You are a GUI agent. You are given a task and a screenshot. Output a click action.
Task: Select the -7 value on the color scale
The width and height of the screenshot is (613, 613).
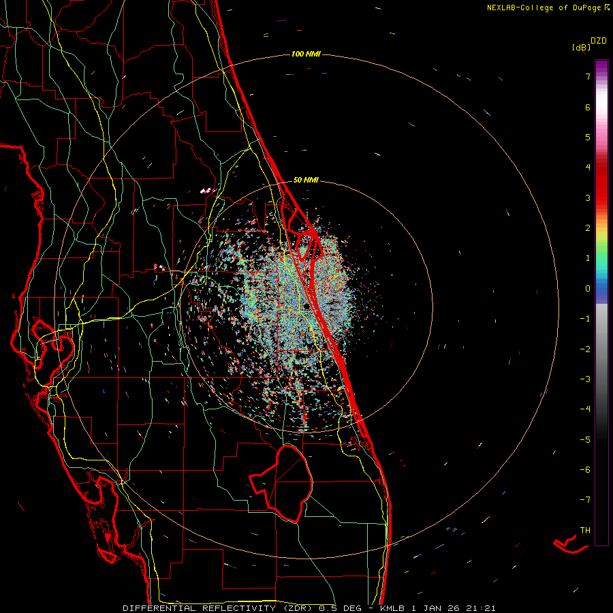585,500
